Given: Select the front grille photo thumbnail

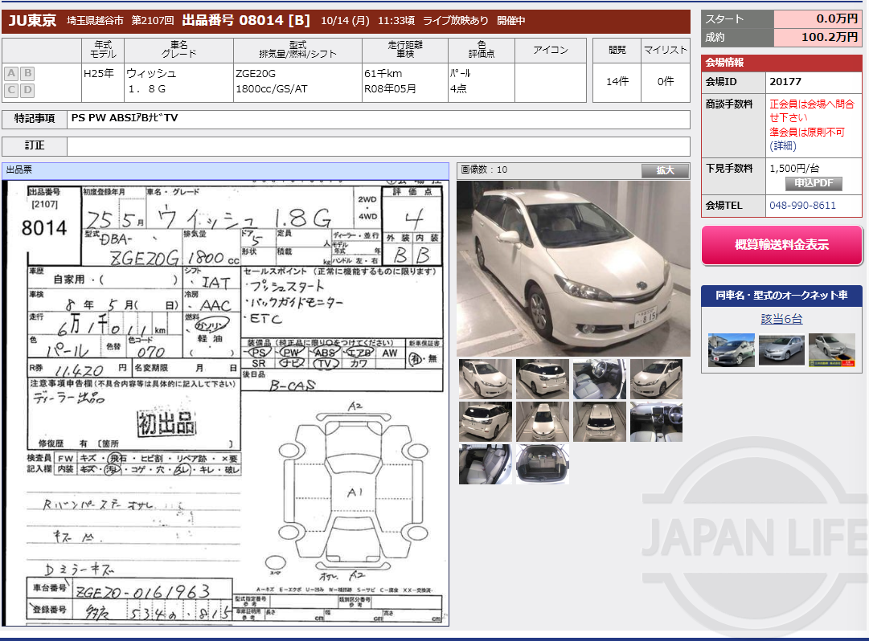Looking at the screenshot, I should point(543,422).
